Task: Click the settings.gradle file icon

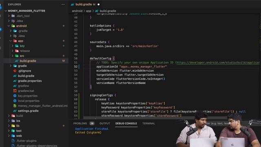Action: pyautogui.click(x=15, y=111)
